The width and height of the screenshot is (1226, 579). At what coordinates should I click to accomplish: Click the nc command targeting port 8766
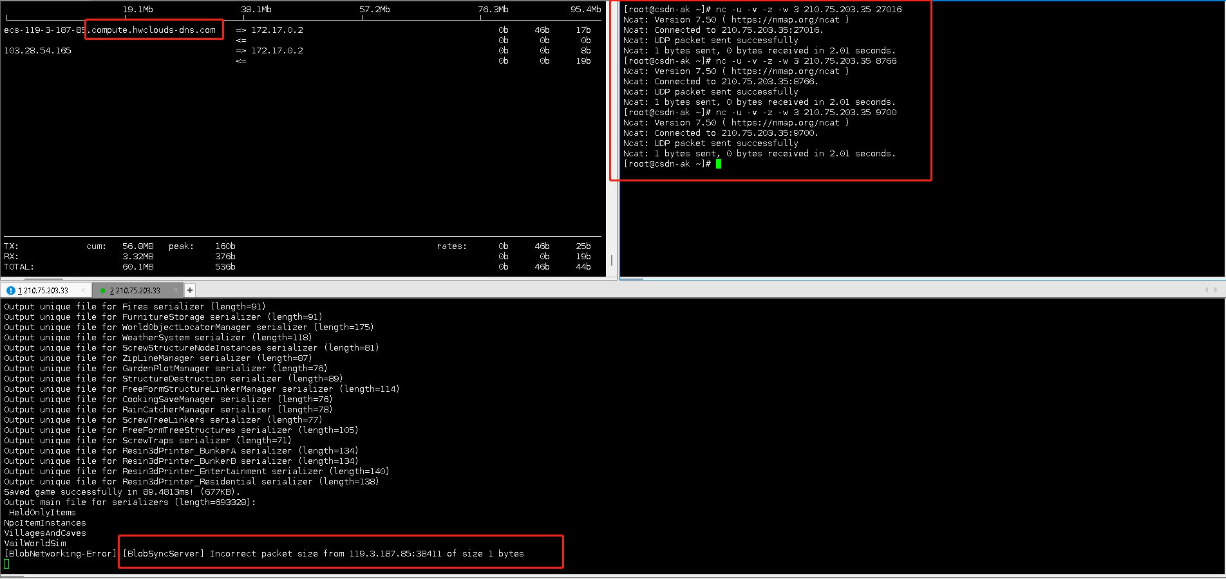pos(806,60)
